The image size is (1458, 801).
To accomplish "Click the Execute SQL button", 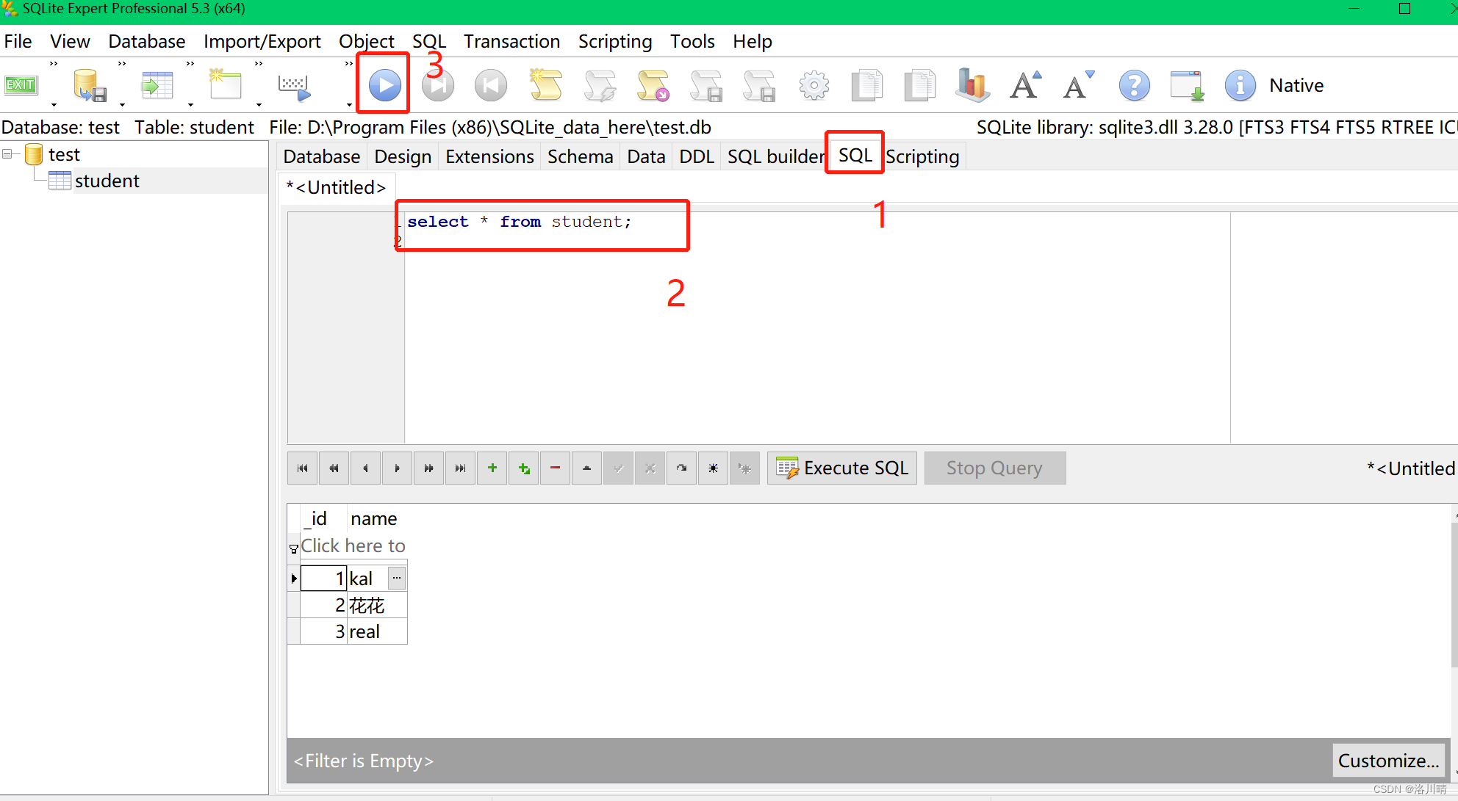I will coord(841,468).
